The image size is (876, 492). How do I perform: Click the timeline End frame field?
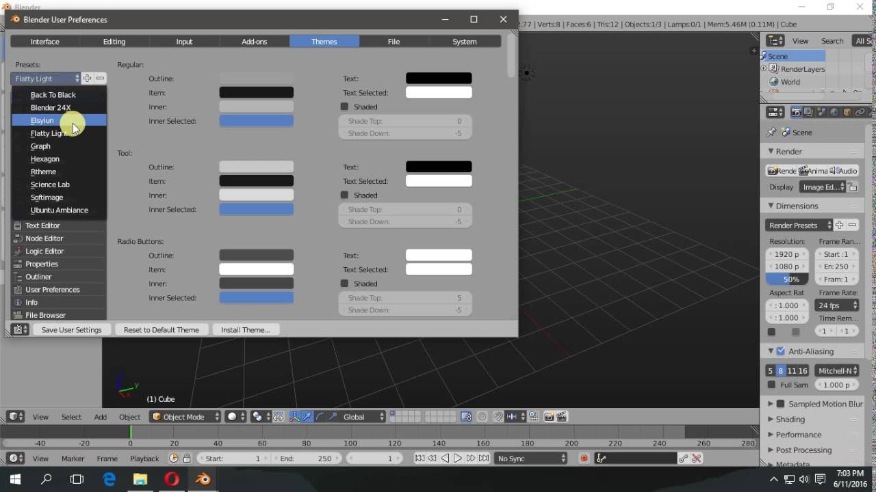pyautogui.click(x=307, y=459)
